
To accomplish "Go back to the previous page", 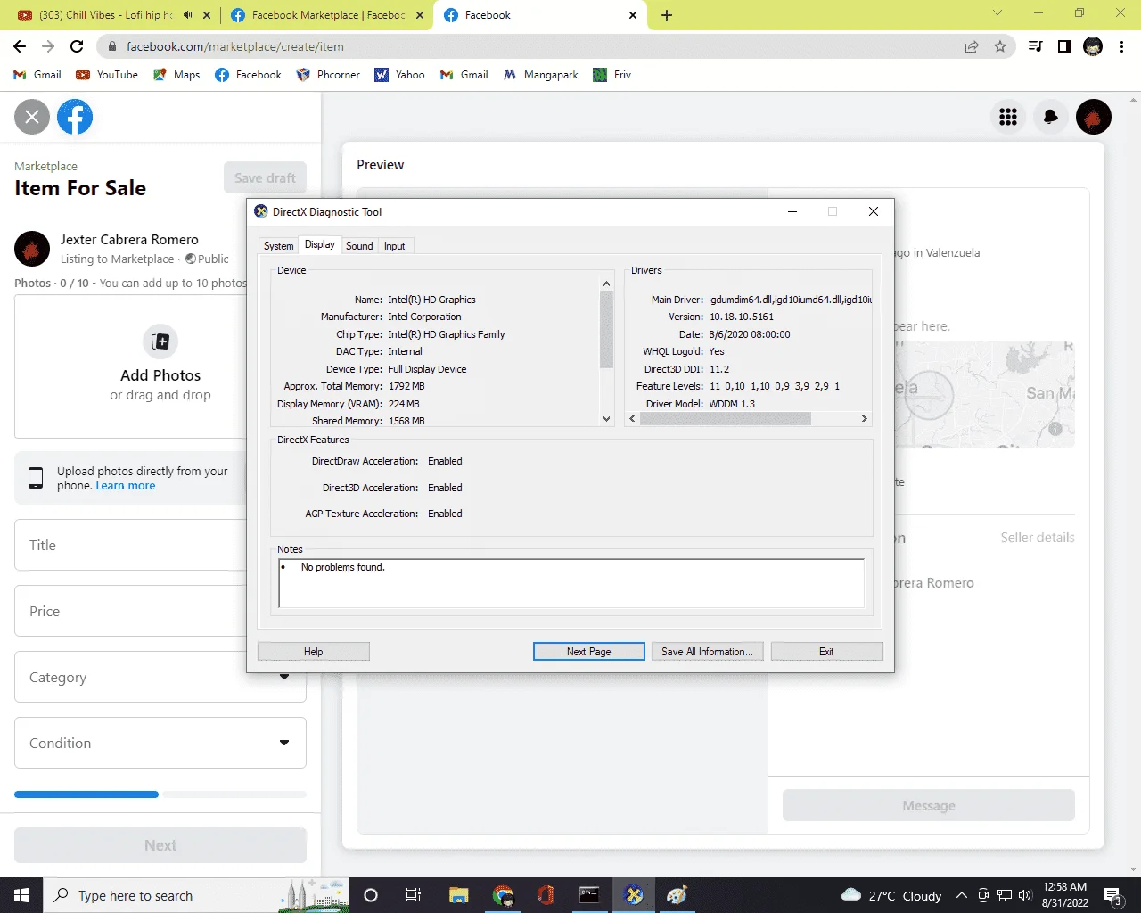I will [x=20, y=46].
